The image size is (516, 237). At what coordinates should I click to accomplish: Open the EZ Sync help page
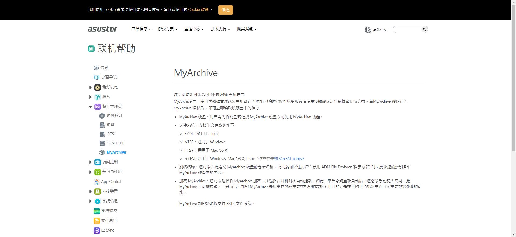(x=108, y=230)
